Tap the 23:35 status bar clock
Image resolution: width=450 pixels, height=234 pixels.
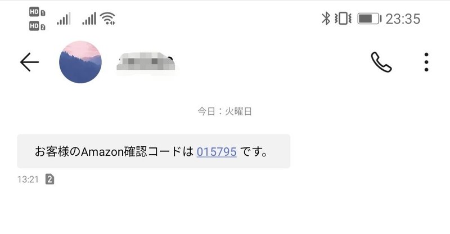click(403, 19)
